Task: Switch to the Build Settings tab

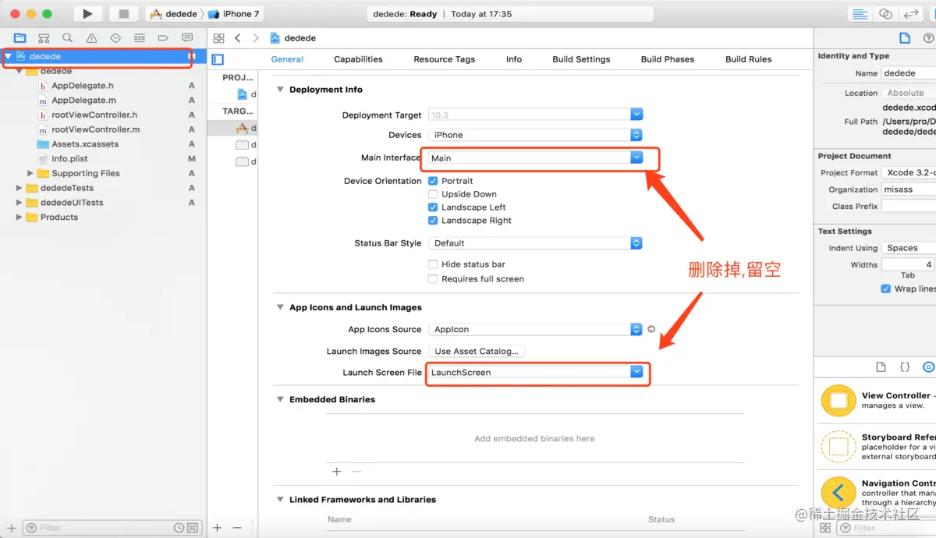Action: [x=581, y=59]
